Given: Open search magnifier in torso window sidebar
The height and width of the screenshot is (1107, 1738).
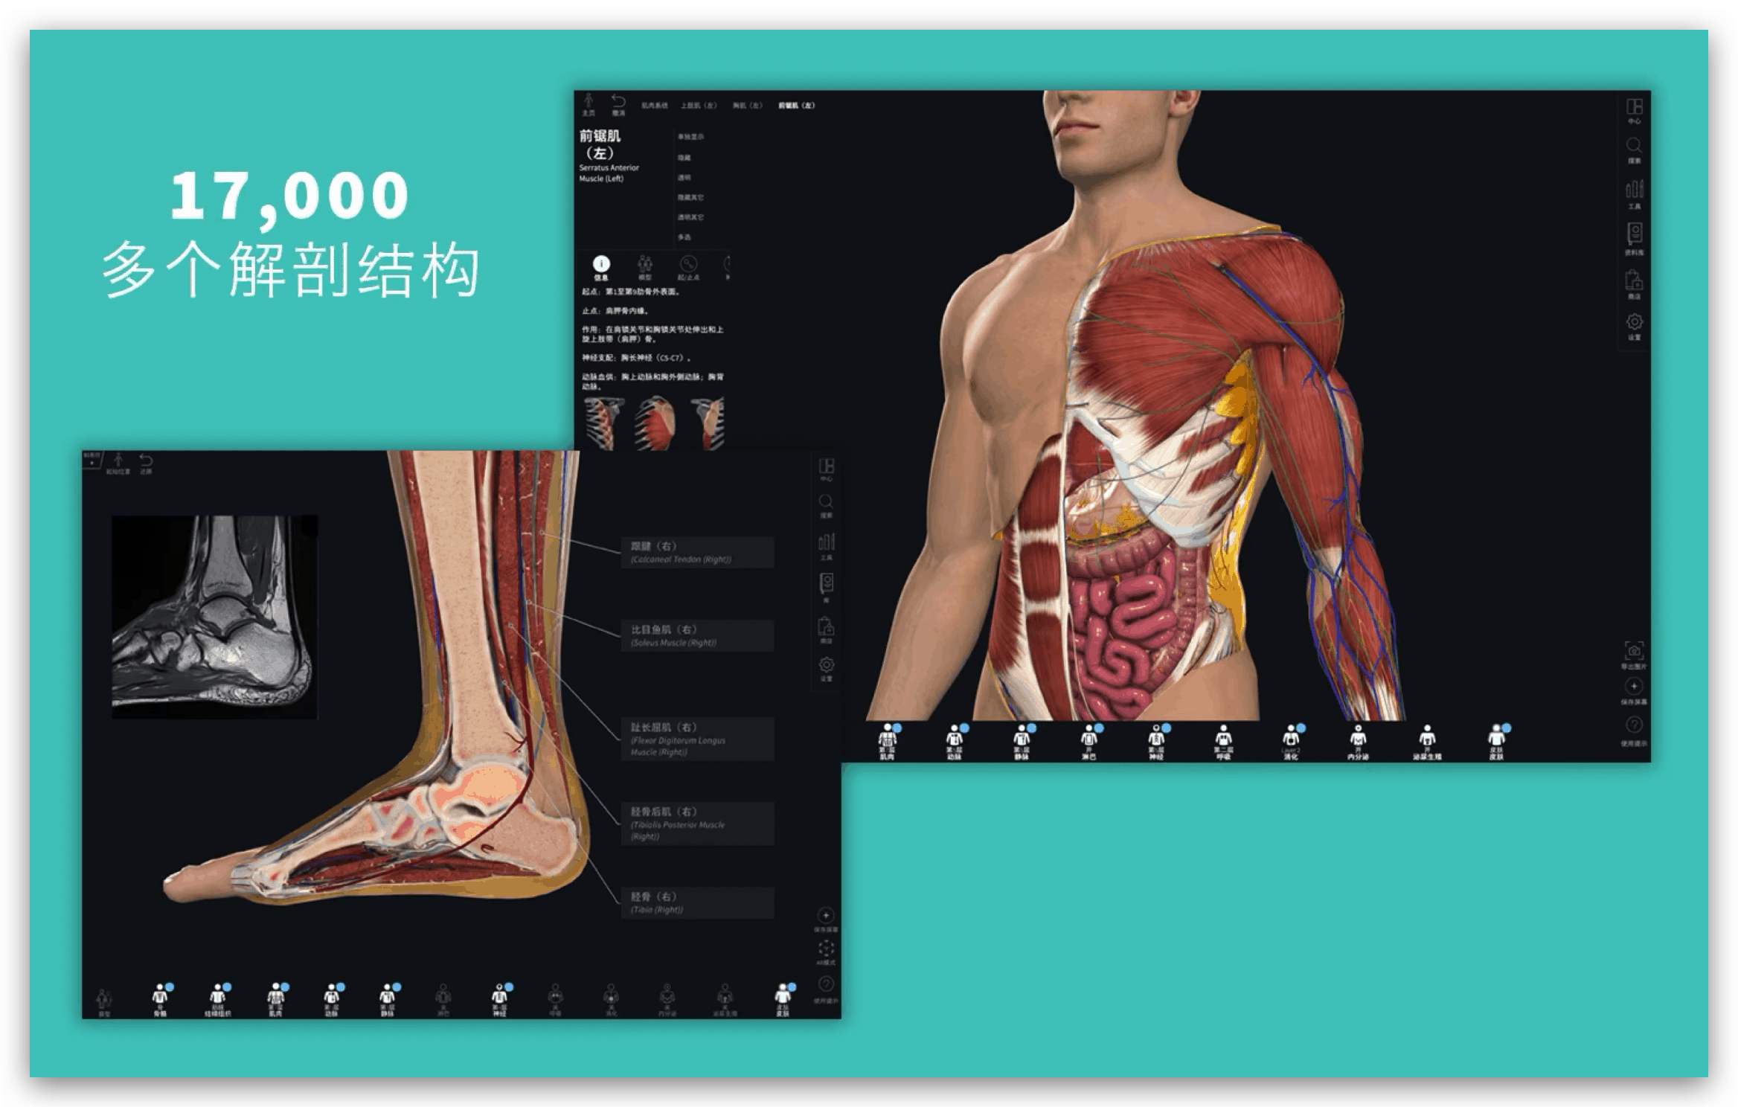Looking at the screenshot, I should (x=1634, y=150).
